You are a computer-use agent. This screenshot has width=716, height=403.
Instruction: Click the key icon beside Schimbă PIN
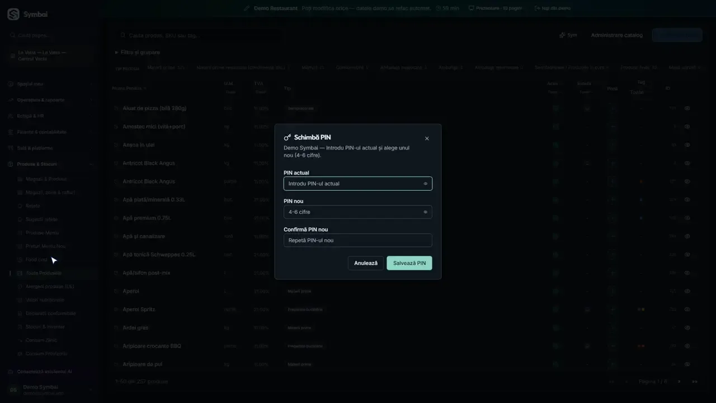[x=288, y=138]
